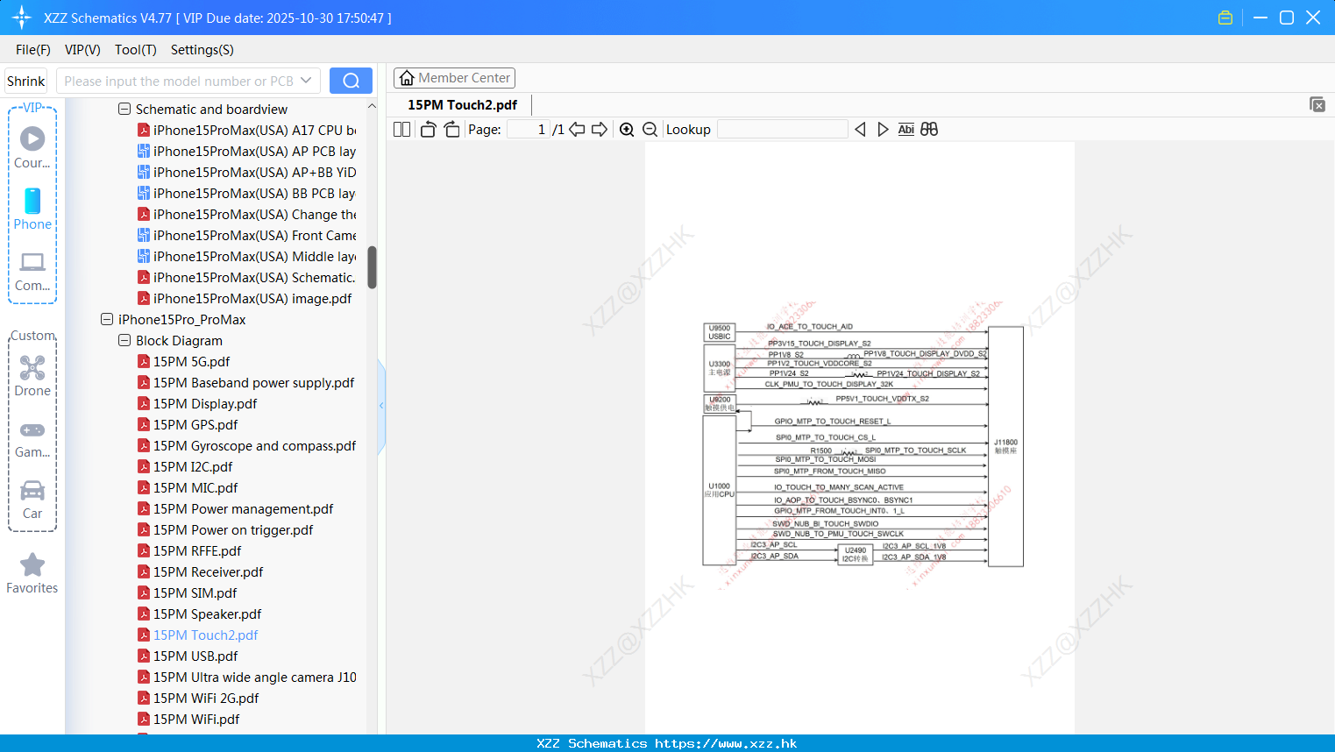Open iPhone15ProMax(USA) A17 CPU file
1335x752 pixels.
pyautogui.click(x=254, y=131)
